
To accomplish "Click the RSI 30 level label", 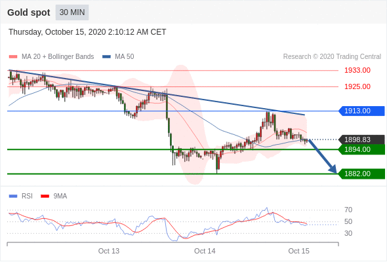I will pyautogui.click(x=348, y=233).
